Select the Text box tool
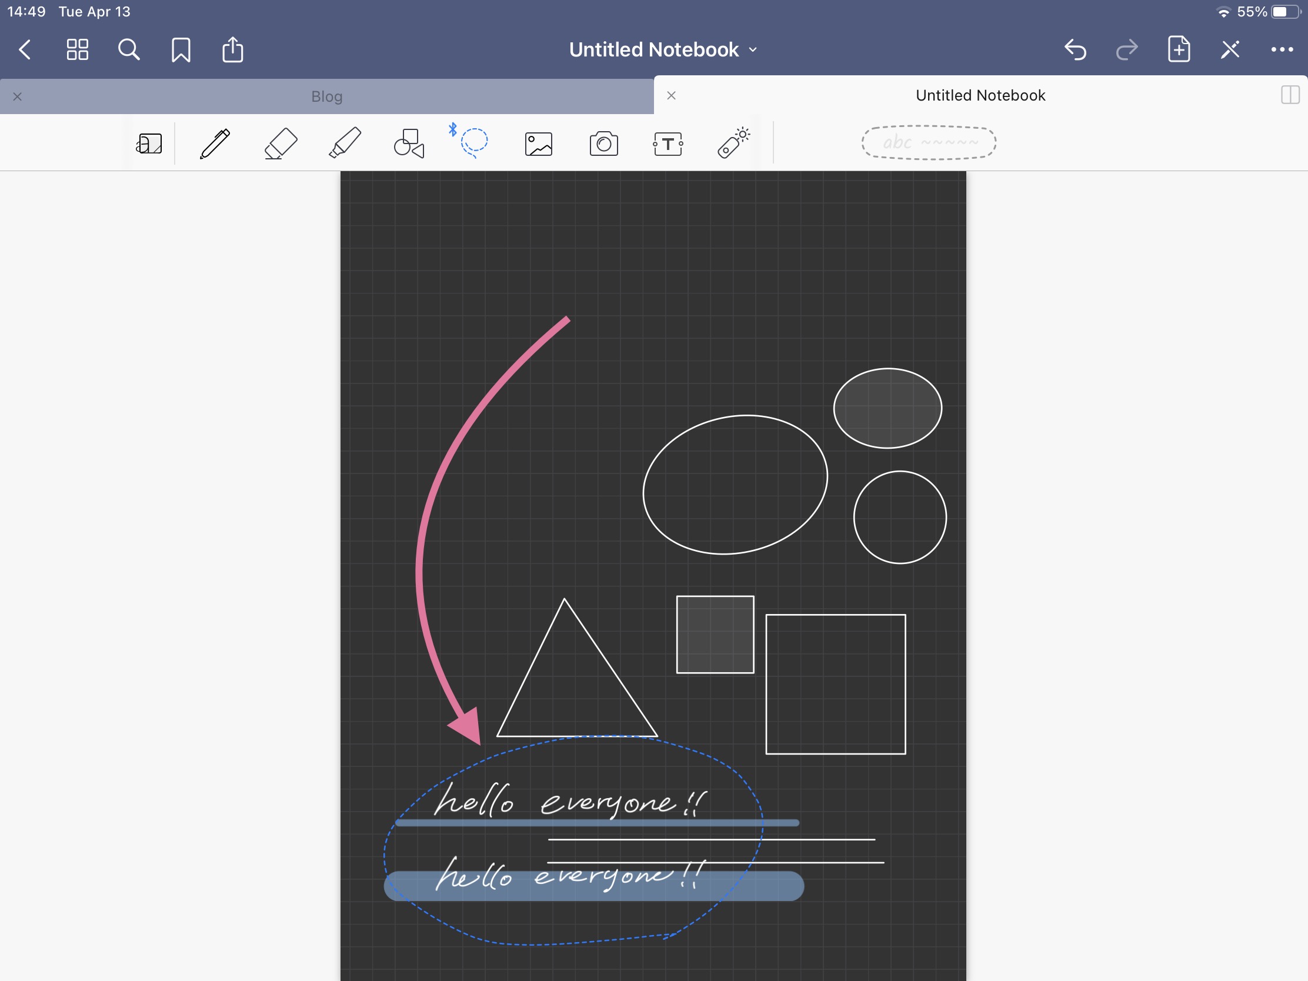The width and height of the screenshot is (1308, 981). 668,144
